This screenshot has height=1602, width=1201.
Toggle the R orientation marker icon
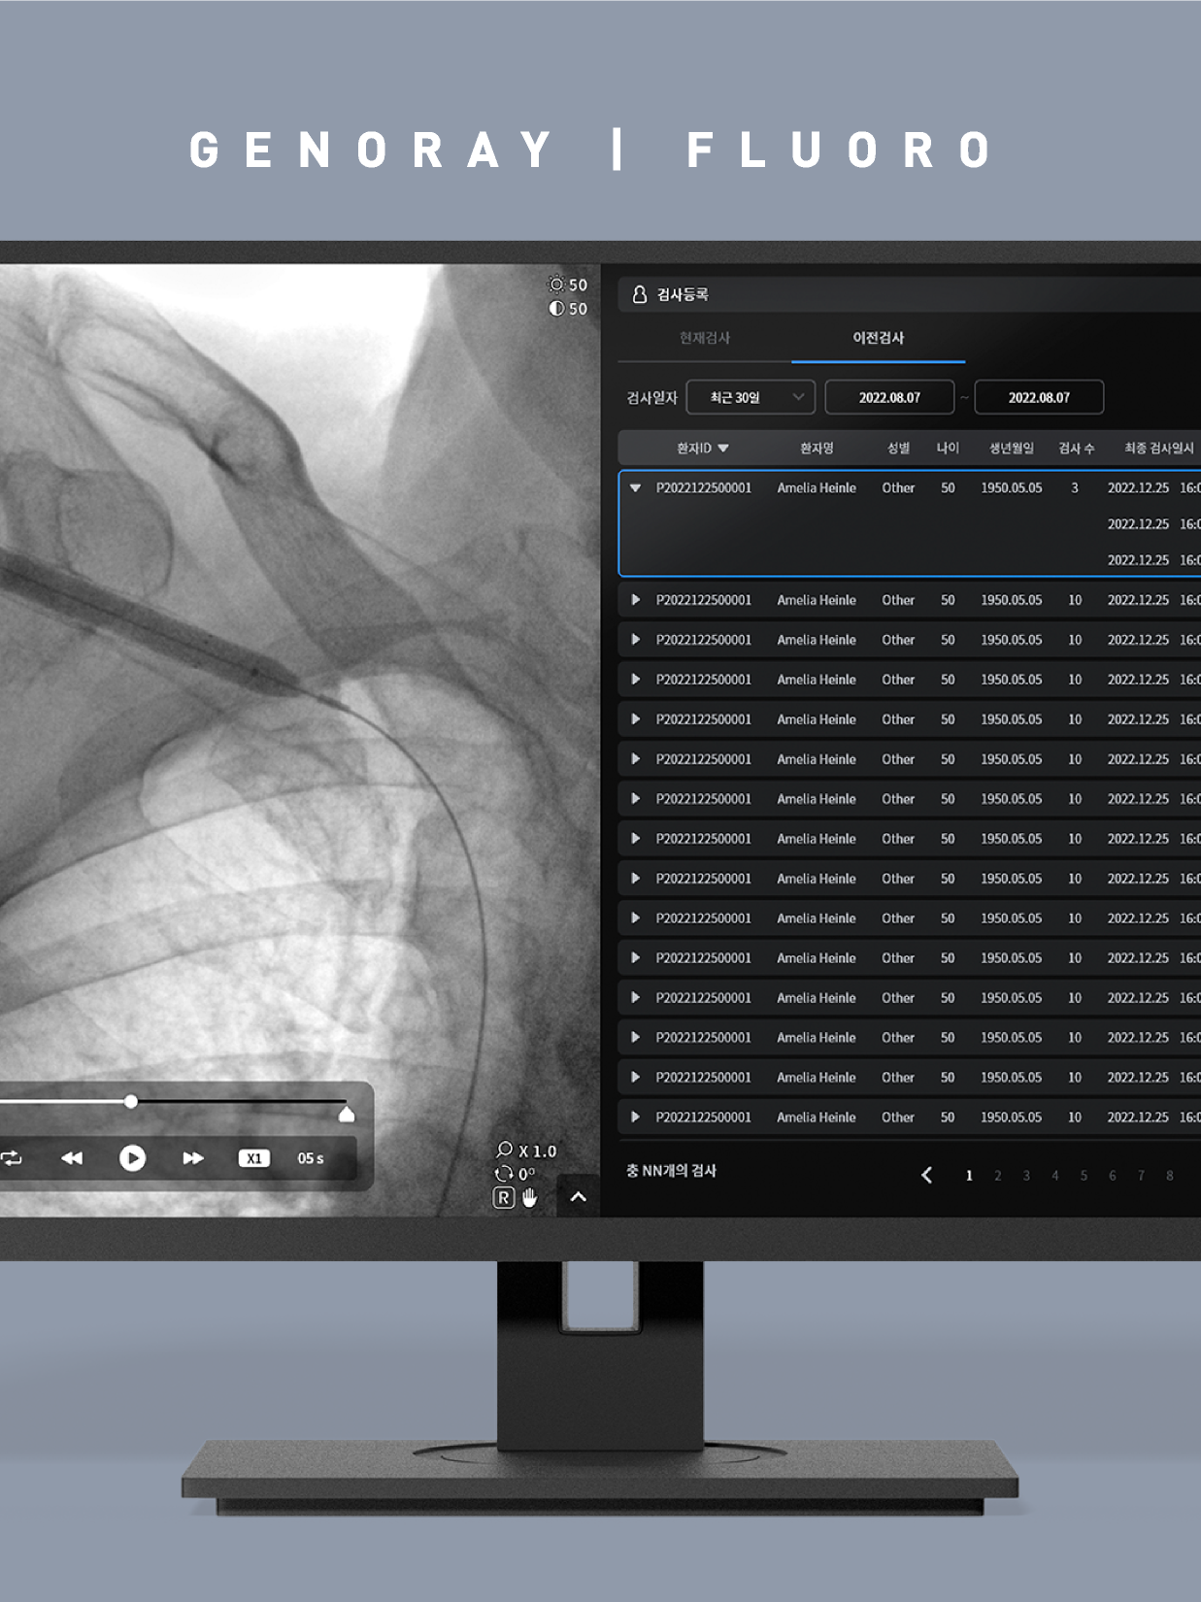pyautogui.click(x=503, y=1198)
